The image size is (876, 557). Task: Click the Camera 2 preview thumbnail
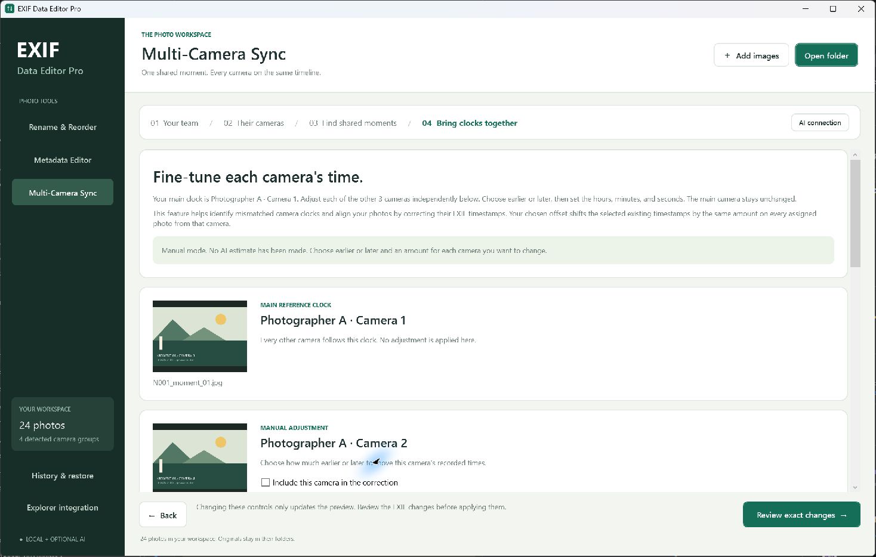(200, 457)
